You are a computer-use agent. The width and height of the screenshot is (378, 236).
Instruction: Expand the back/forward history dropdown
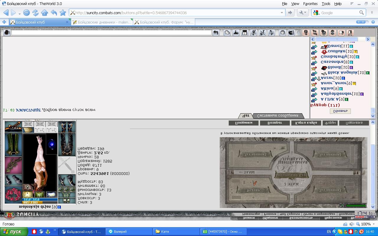[19, 14]
